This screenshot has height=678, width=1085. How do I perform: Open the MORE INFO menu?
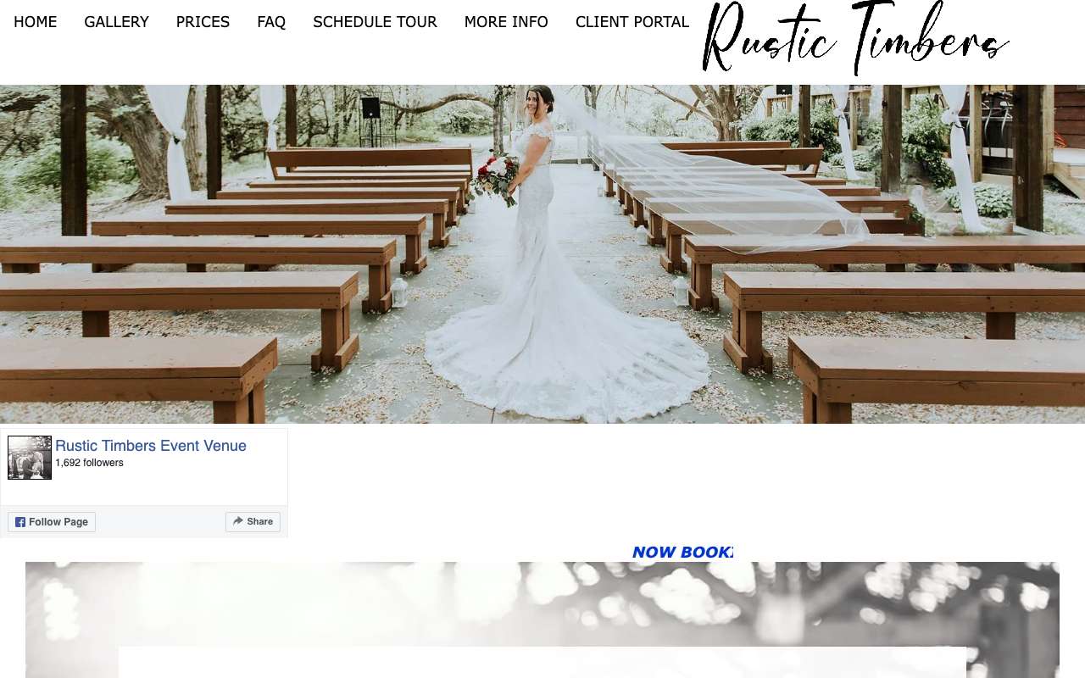coord(506,22)
